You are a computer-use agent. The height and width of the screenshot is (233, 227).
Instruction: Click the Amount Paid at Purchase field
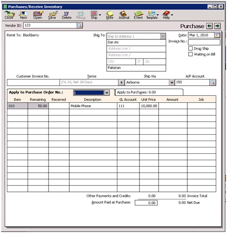(146, 203)
